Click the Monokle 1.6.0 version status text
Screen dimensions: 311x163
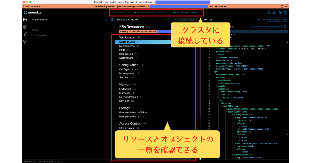click(42, 161)
